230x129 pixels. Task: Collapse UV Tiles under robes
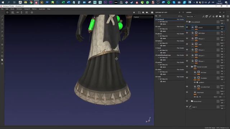pos(158,72)
